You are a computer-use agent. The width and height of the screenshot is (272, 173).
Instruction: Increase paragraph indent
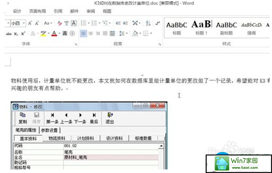point(125,23)
